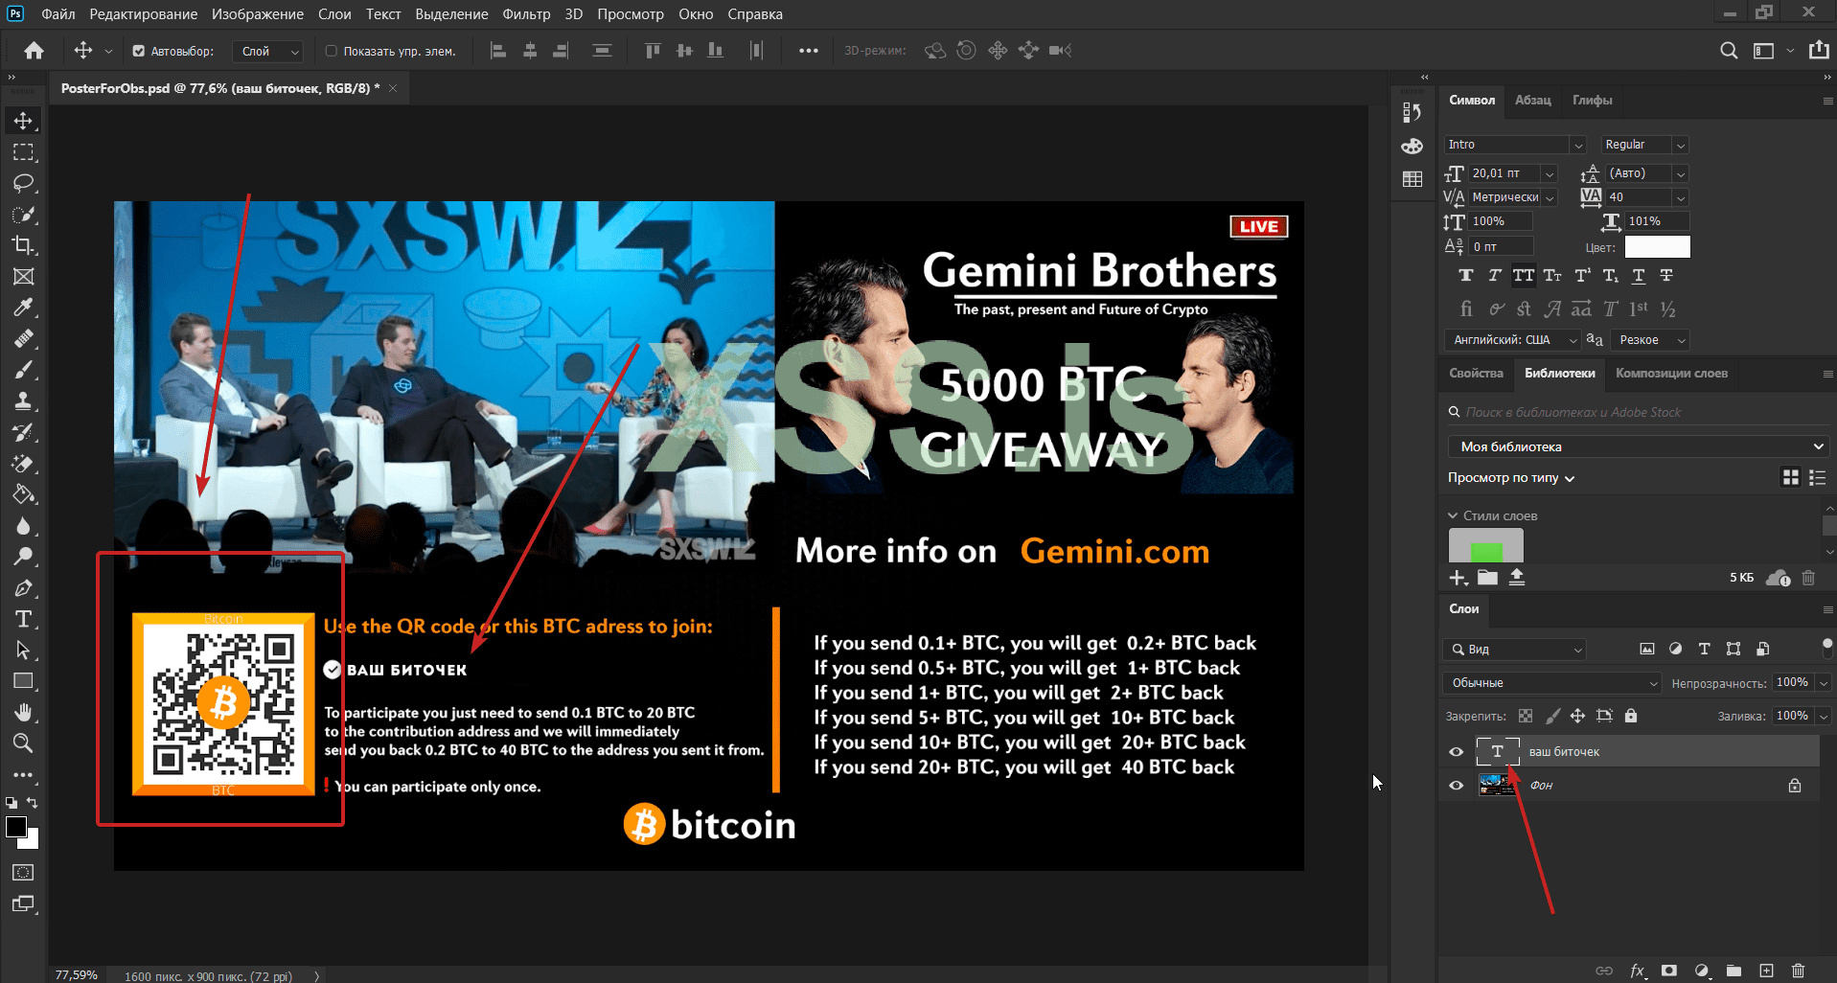Viewport: 1837px width, 983px height.
Task: Click the Home icon in options bar
Action: (x=34, y=51)
